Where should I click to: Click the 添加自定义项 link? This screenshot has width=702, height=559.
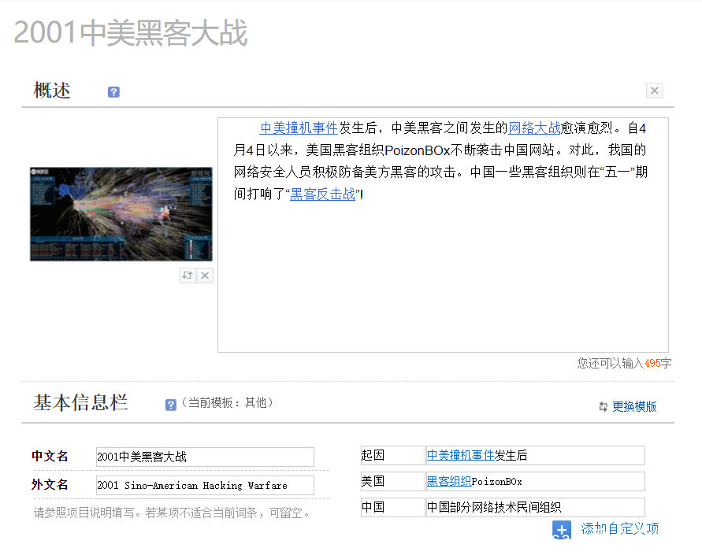point(619,528)
